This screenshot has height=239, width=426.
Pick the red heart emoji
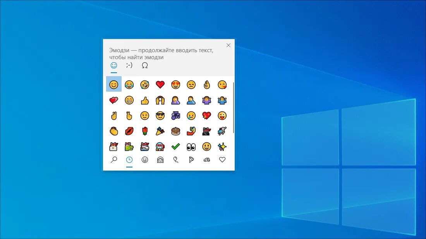[160, 84]
